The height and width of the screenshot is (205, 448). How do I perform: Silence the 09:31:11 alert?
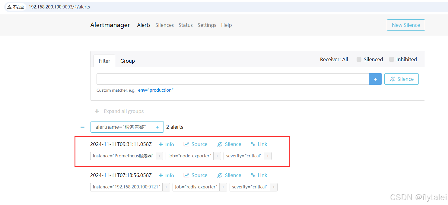(229, 144)
